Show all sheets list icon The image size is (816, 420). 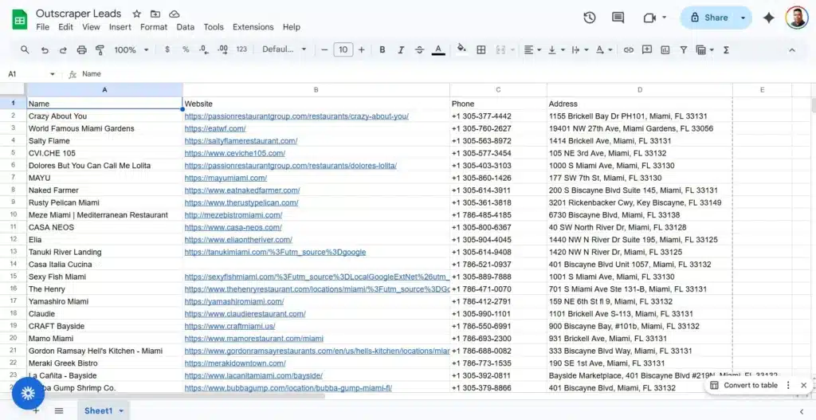click(x=59, y=410)
